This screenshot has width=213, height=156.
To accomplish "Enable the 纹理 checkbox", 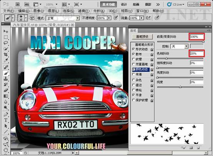I will pyautogui.click(x=133, y=59).
